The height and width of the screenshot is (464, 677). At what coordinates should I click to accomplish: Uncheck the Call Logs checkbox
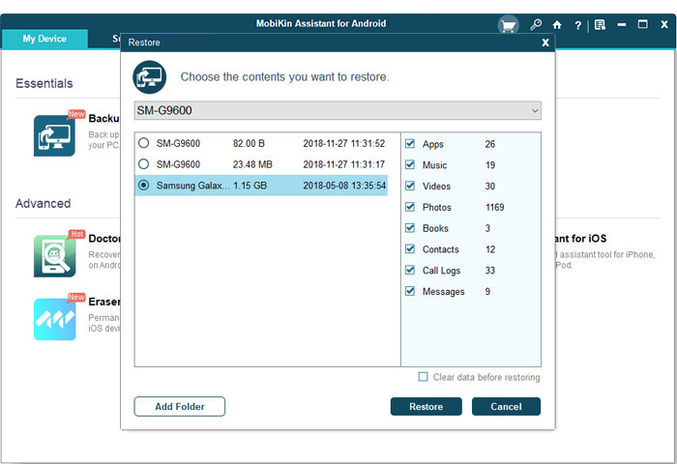410,271
